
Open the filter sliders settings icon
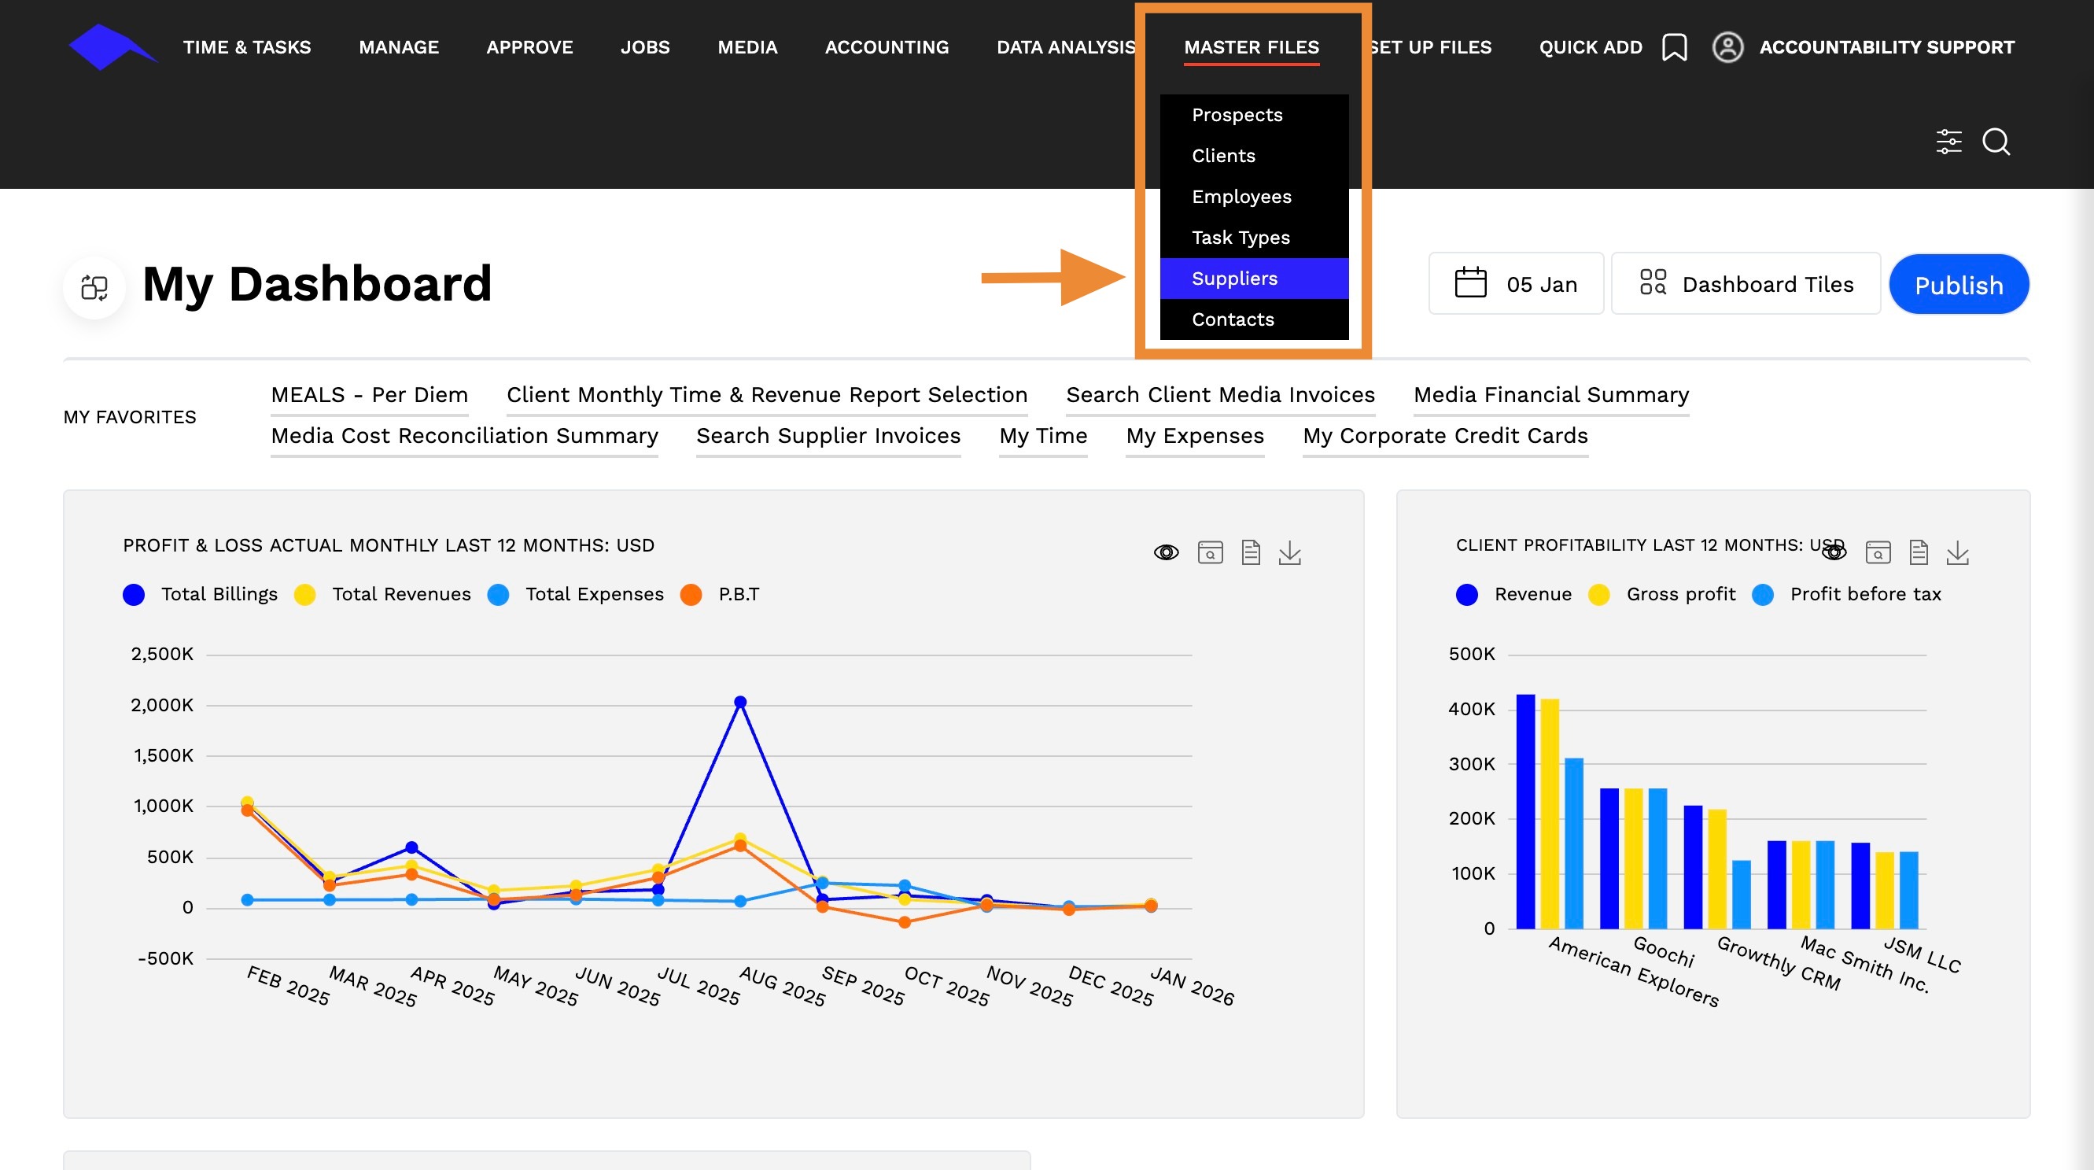click(1948, 142)
